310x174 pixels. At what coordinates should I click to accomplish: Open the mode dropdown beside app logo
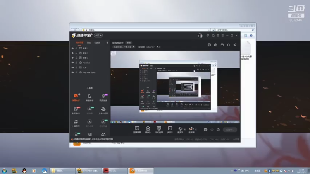pyautogui.click(x=98, y=35)
